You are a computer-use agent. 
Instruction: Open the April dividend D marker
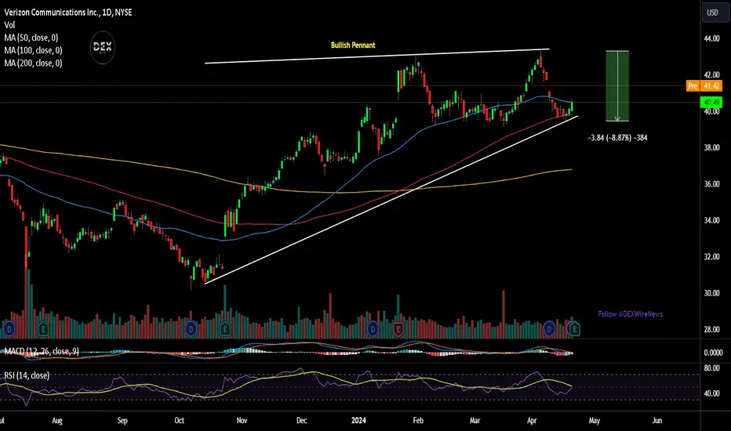(549, 329)
